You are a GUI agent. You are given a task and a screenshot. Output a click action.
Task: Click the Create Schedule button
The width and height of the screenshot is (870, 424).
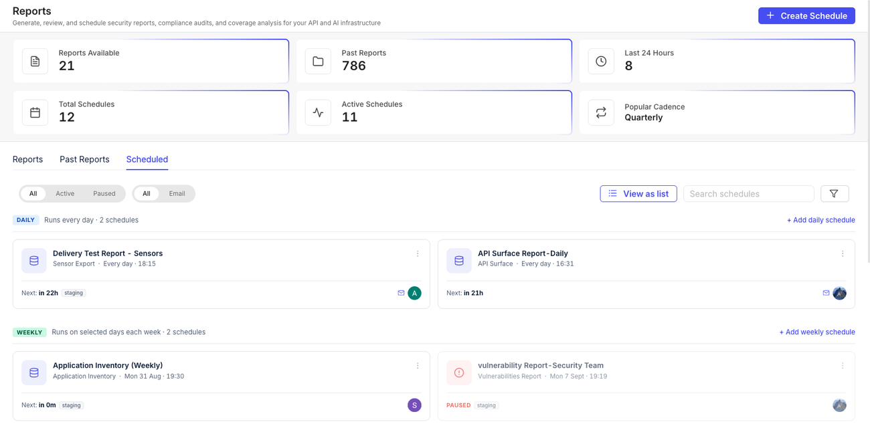(x=806, y=15)
